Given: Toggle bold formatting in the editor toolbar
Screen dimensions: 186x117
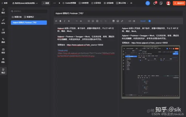Looking at the screenshot, I should tap(60, 21).
